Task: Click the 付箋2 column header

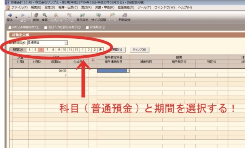Action: pyautogui.click(x=37, y=62)
